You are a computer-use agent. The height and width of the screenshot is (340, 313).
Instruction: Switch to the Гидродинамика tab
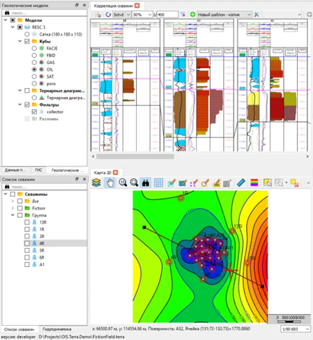(56, 330)
